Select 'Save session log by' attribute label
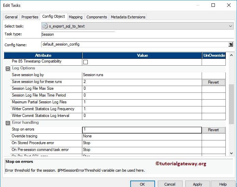 pyautogui.click(x=28, y=75)
